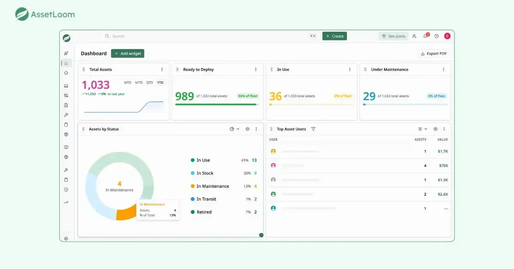This screenshot has width=514, height=269.
Task: Open Total Assets widget three-dot menu
Action: pos(162,69)
